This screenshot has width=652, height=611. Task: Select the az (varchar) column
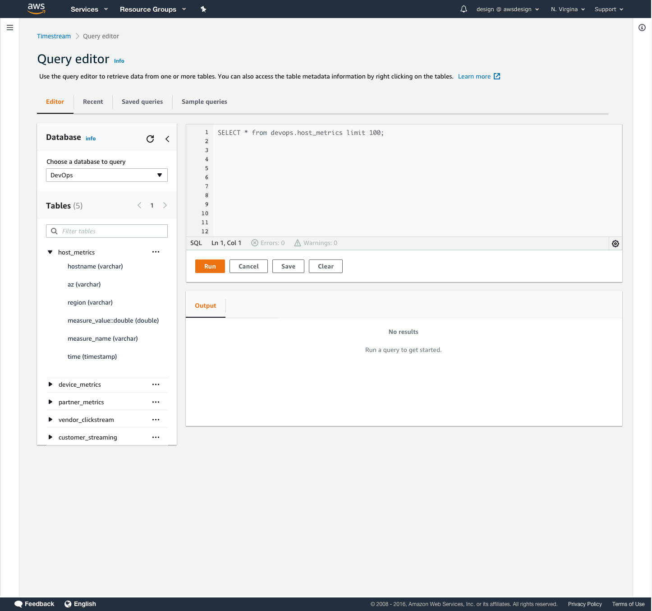[x=84, y=284]
